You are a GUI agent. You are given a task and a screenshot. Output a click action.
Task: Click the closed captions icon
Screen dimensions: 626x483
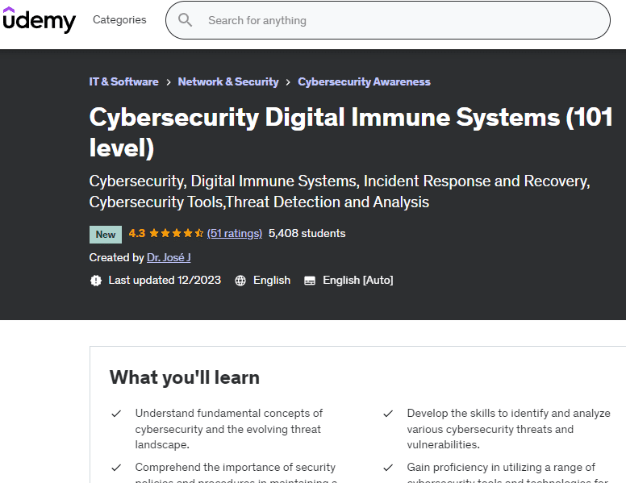310,281
